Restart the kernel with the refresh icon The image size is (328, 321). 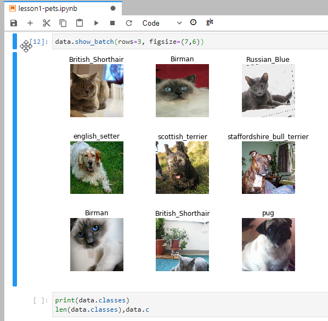[129, 23]
